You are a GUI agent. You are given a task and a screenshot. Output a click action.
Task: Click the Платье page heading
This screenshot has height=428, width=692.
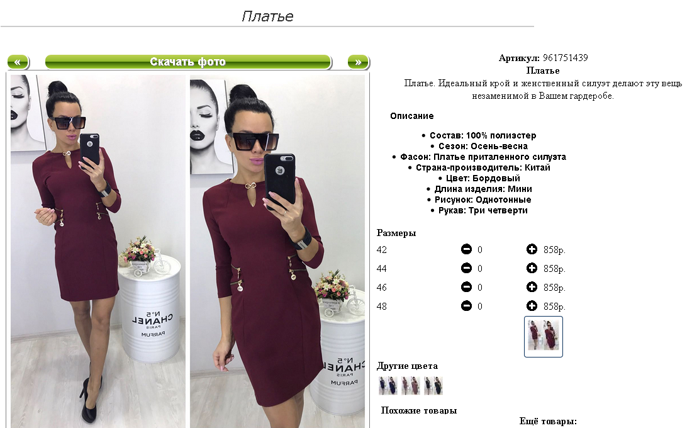[267, 16]
